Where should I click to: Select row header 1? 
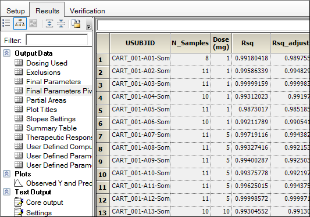tap(103, 59)
